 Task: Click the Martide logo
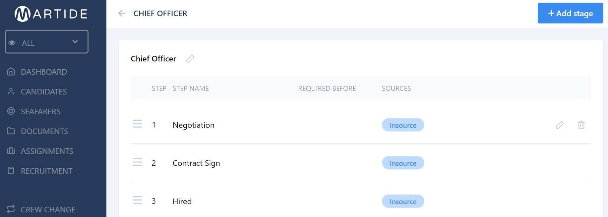pos(51,14)
